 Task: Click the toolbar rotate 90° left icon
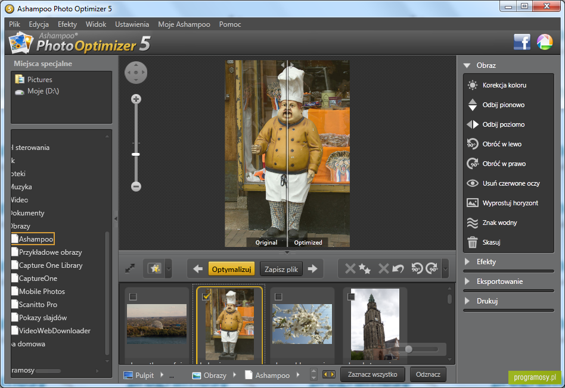[x=417, y=268]
